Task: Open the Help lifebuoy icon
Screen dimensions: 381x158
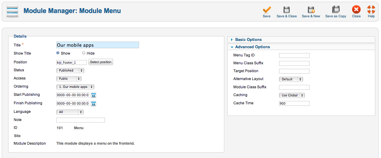Action: click(371, 9)
